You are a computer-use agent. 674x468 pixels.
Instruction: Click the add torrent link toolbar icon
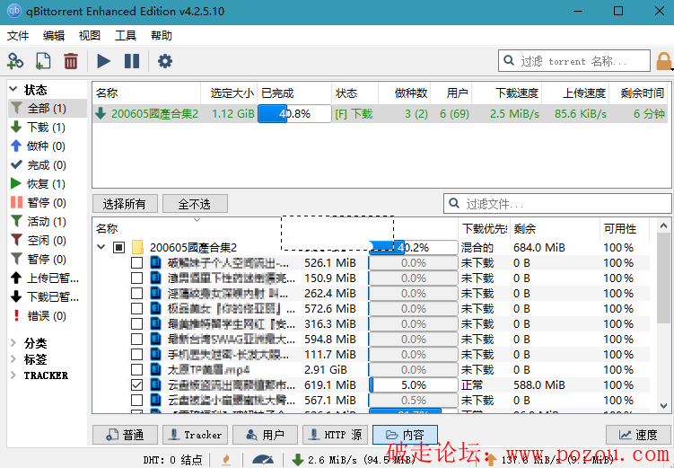pos(15,61)
